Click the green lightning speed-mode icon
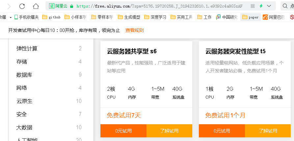 [x=261, y=6]
